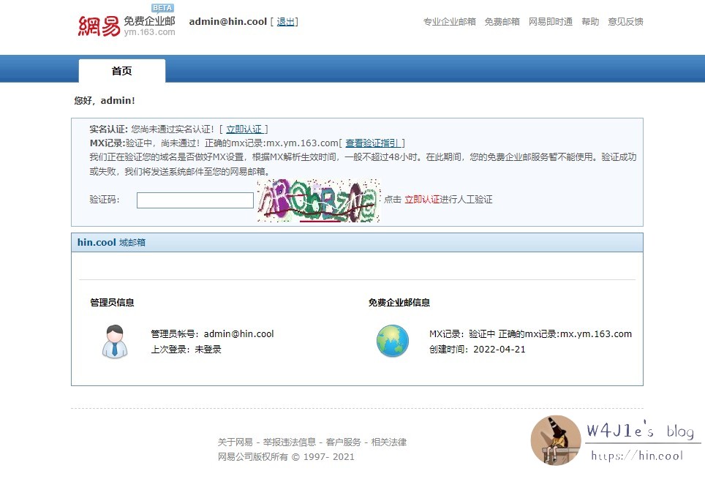Open 网易即时通 link

pyautogui.click(x=551, y=22)
